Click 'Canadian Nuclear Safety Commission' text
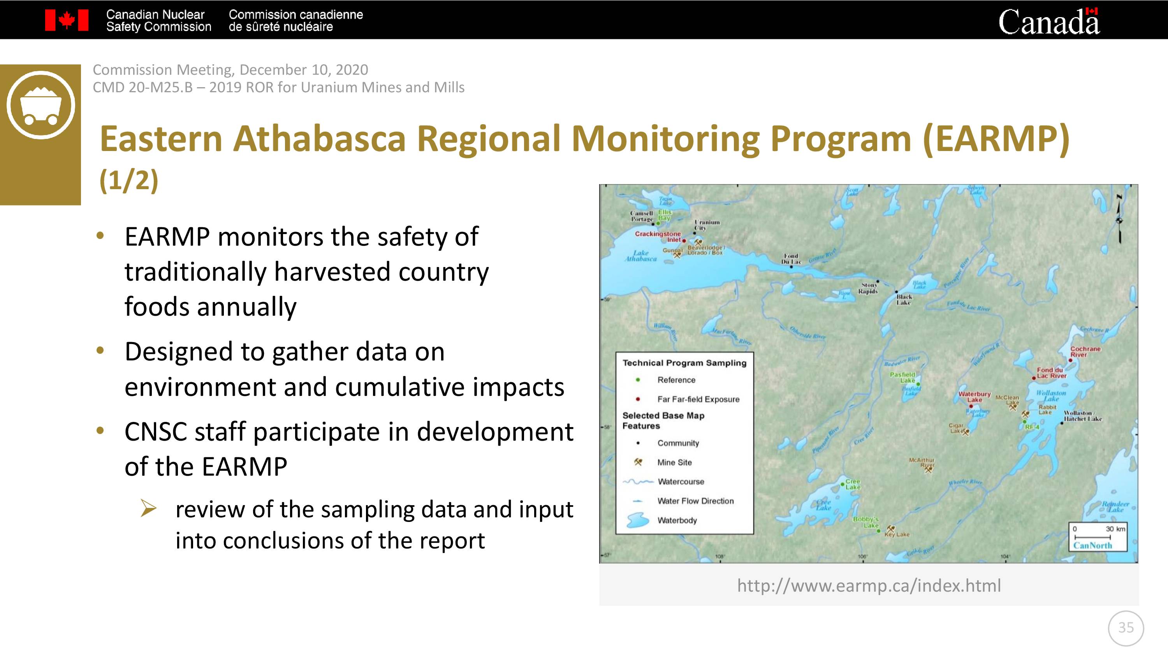The width and height of the screenshot is (1168, 657). pyautogui.click(x=159, y=20)
